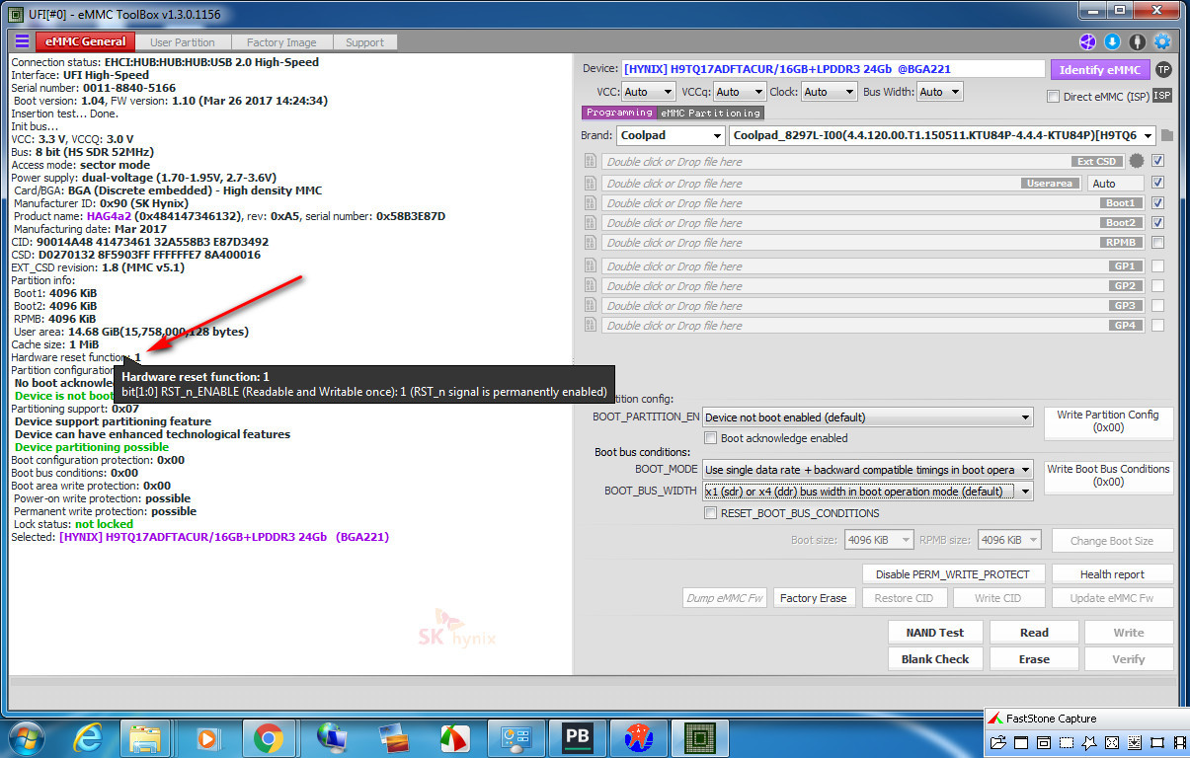Click the Health report button

tap(1112, 574)
